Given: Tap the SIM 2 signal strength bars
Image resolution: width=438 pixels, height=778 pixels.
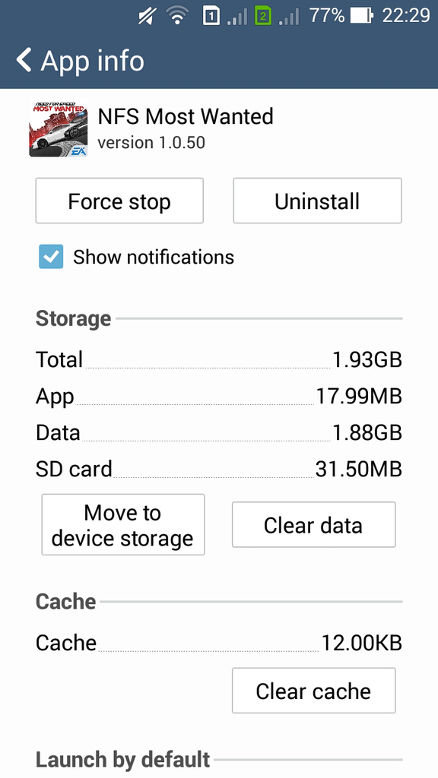Looking at the screenshot, I should coord(289,17).
